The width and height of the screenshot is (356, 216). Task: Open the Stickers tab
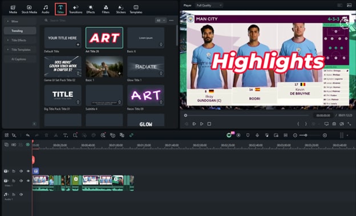coord(121,9)
